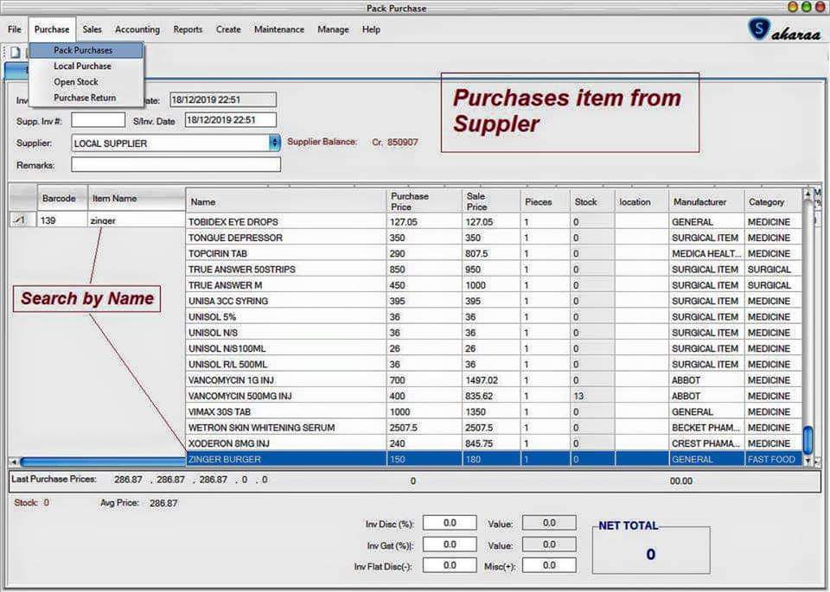This screenshot has height=592, width=830.
Task: Select the UNISOL 5% item
Action: (x=495, y=317)
